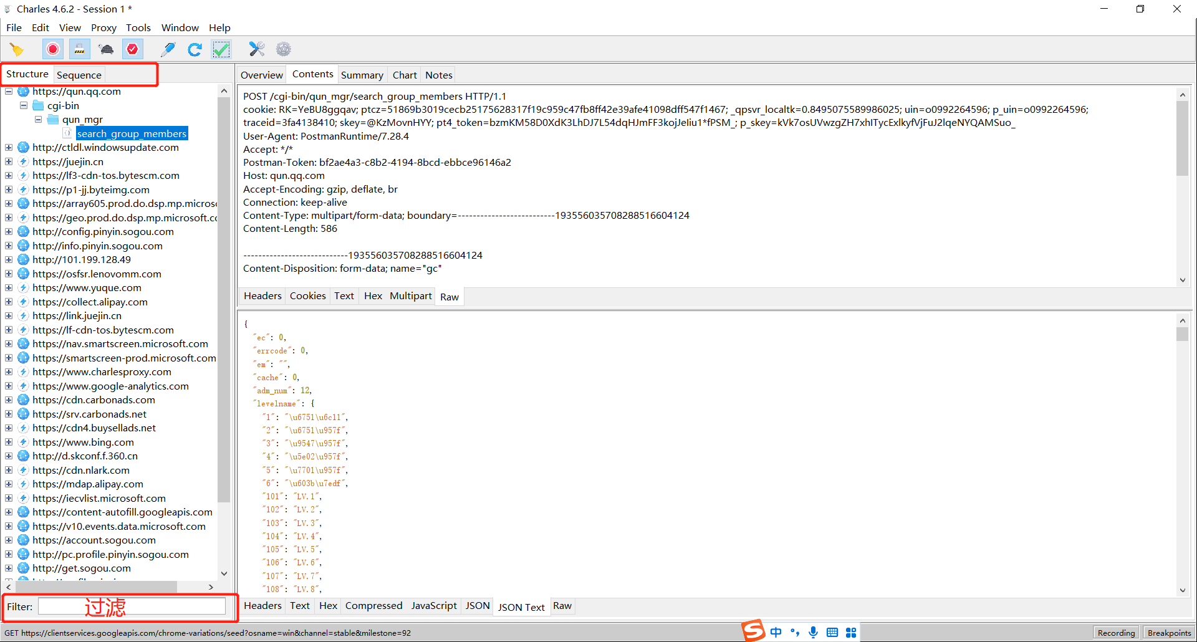Image resolution: width=1197 pixels, height=642 pixels.
Task: Open the View menu
Action: coord(70,27)
